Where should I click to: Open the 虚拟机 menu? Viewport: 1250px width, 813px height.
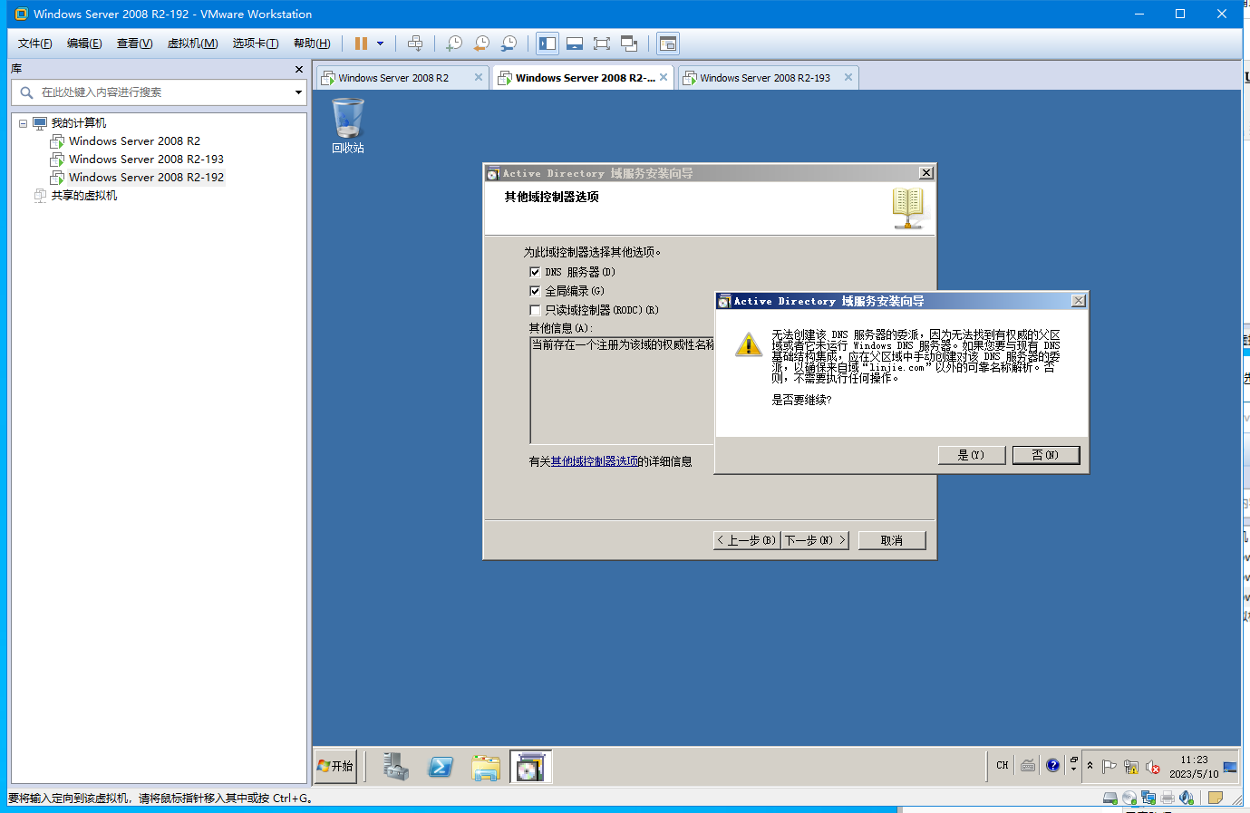coord(193,44)
